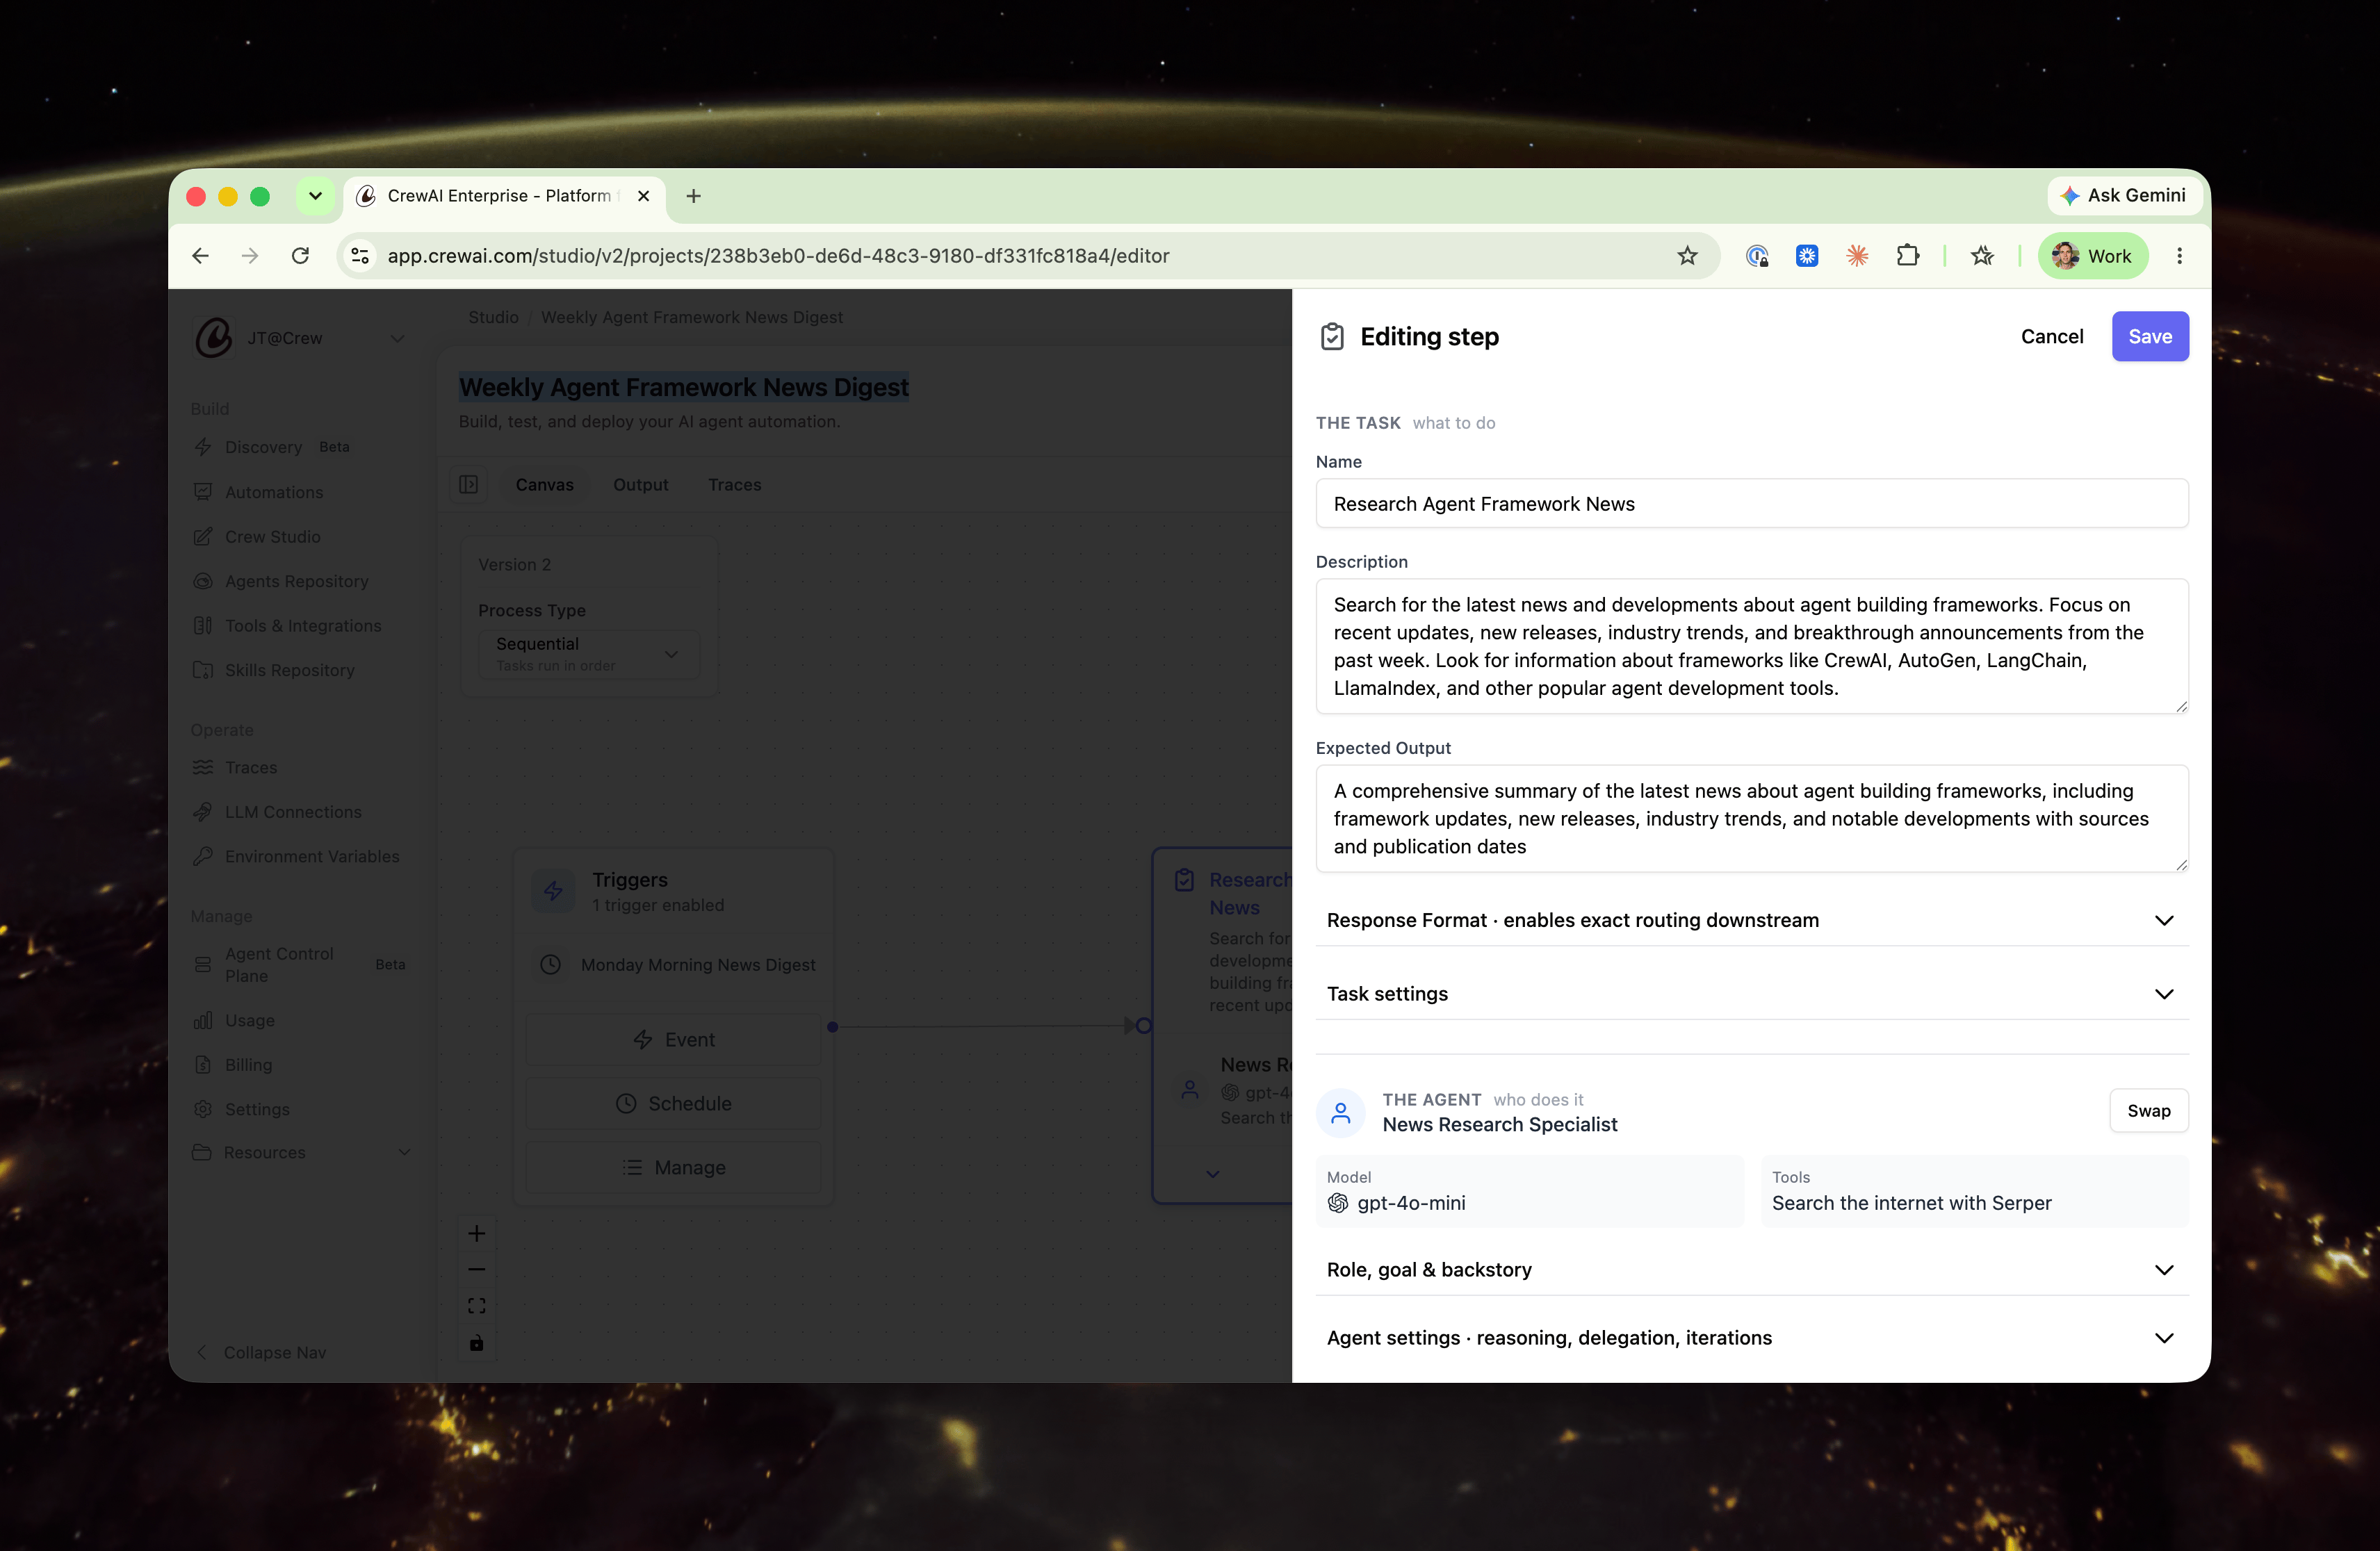Switch to the Canvas tab

coord(544,485)
